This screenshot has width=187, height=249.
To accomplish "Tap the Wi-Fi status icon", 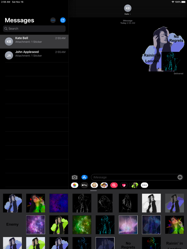I will tap(173, 2).
